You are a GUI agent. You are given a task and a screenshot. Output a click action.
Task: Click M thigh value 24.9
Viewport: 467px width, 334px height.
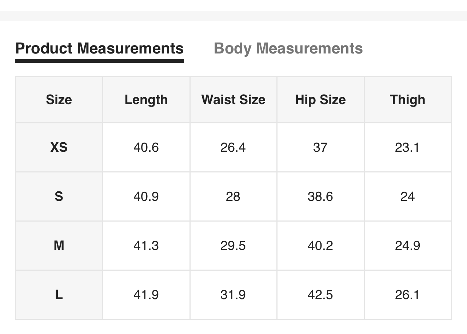(x=407, y=246)
